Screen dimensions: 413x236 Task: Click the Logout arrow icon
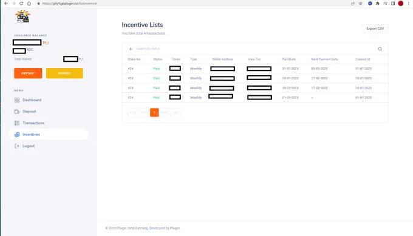pyautogui.click(x=17, y=146)
